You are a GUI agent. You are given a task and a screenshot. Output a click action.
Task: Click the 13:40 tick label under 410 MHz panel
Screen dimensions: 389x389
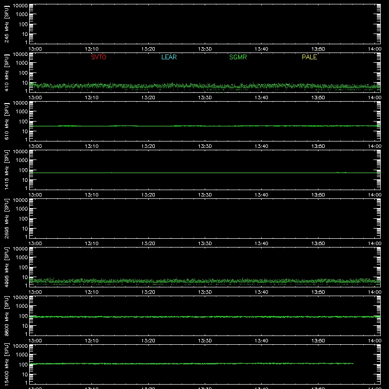(262, 98)
